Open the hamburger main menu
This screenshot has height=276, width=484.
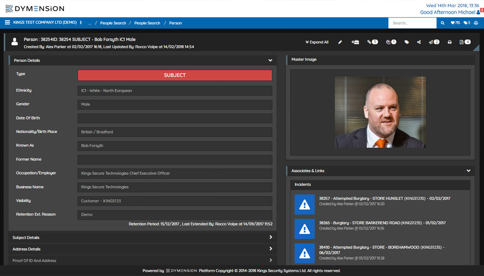point(7,22)
